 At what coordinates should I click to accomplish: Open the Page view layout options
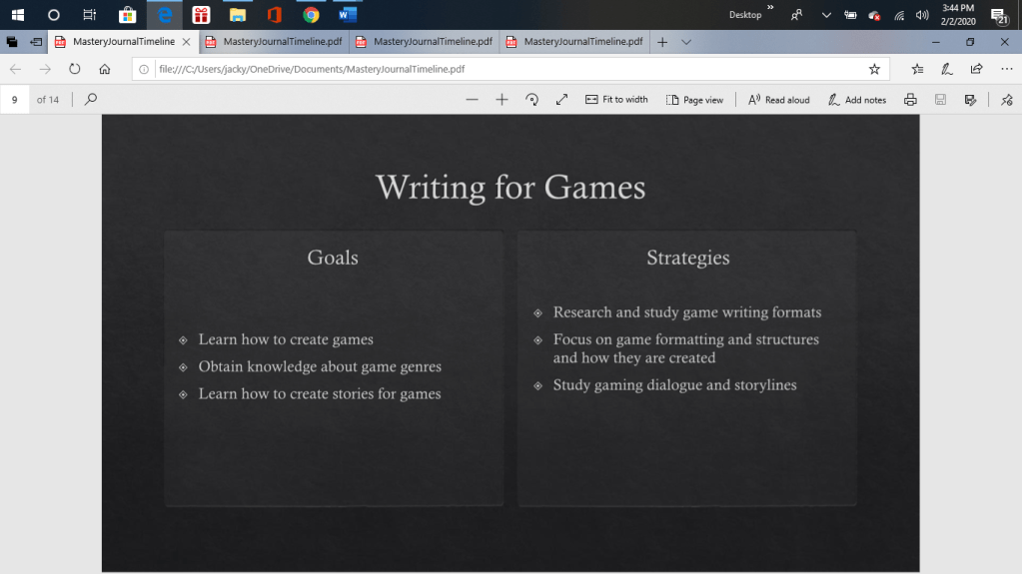click(695, 100)
